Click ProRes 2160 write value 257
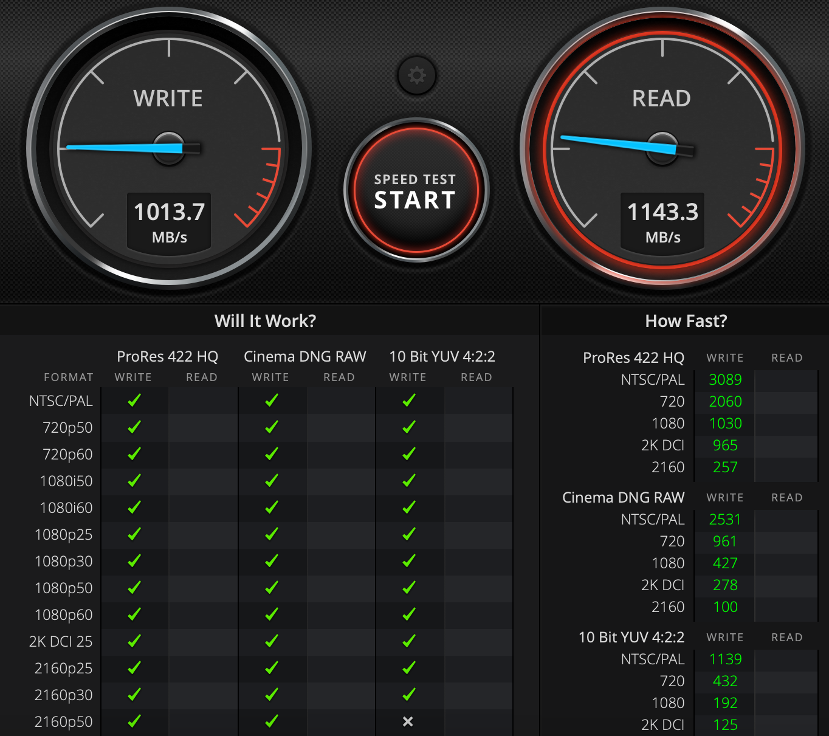 point(725,467)
